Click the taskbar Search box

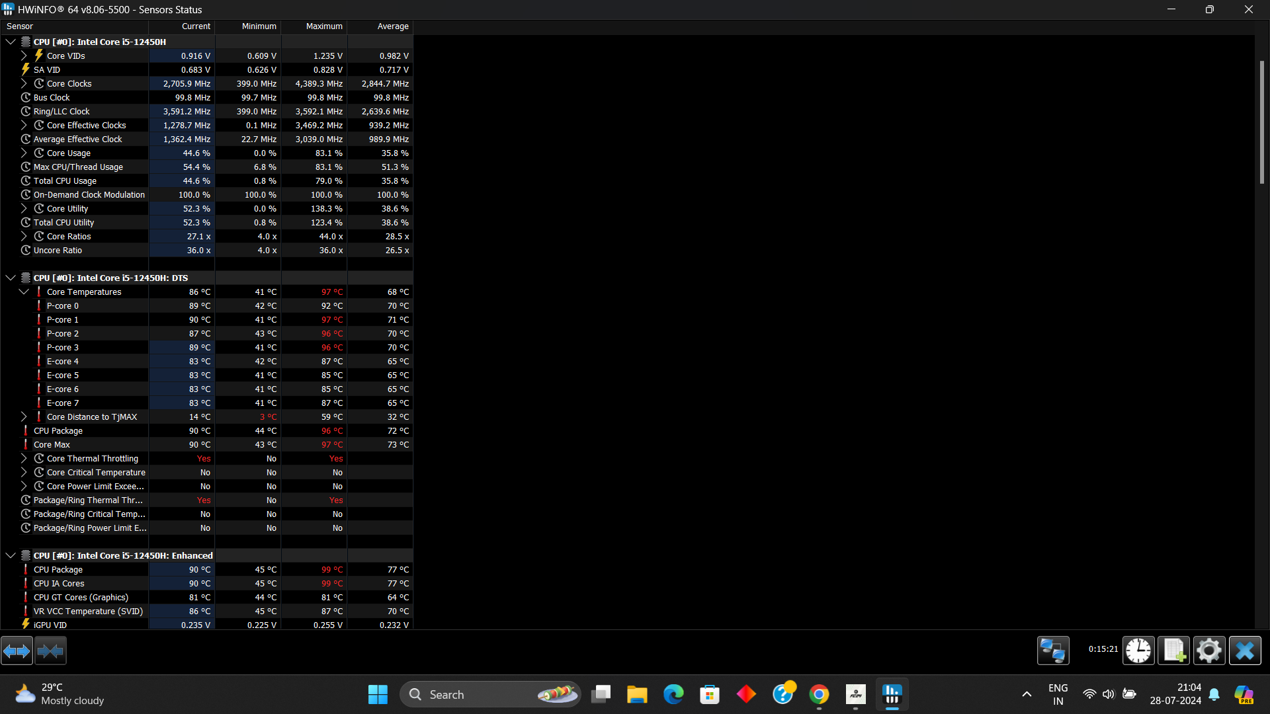point(490,695)
